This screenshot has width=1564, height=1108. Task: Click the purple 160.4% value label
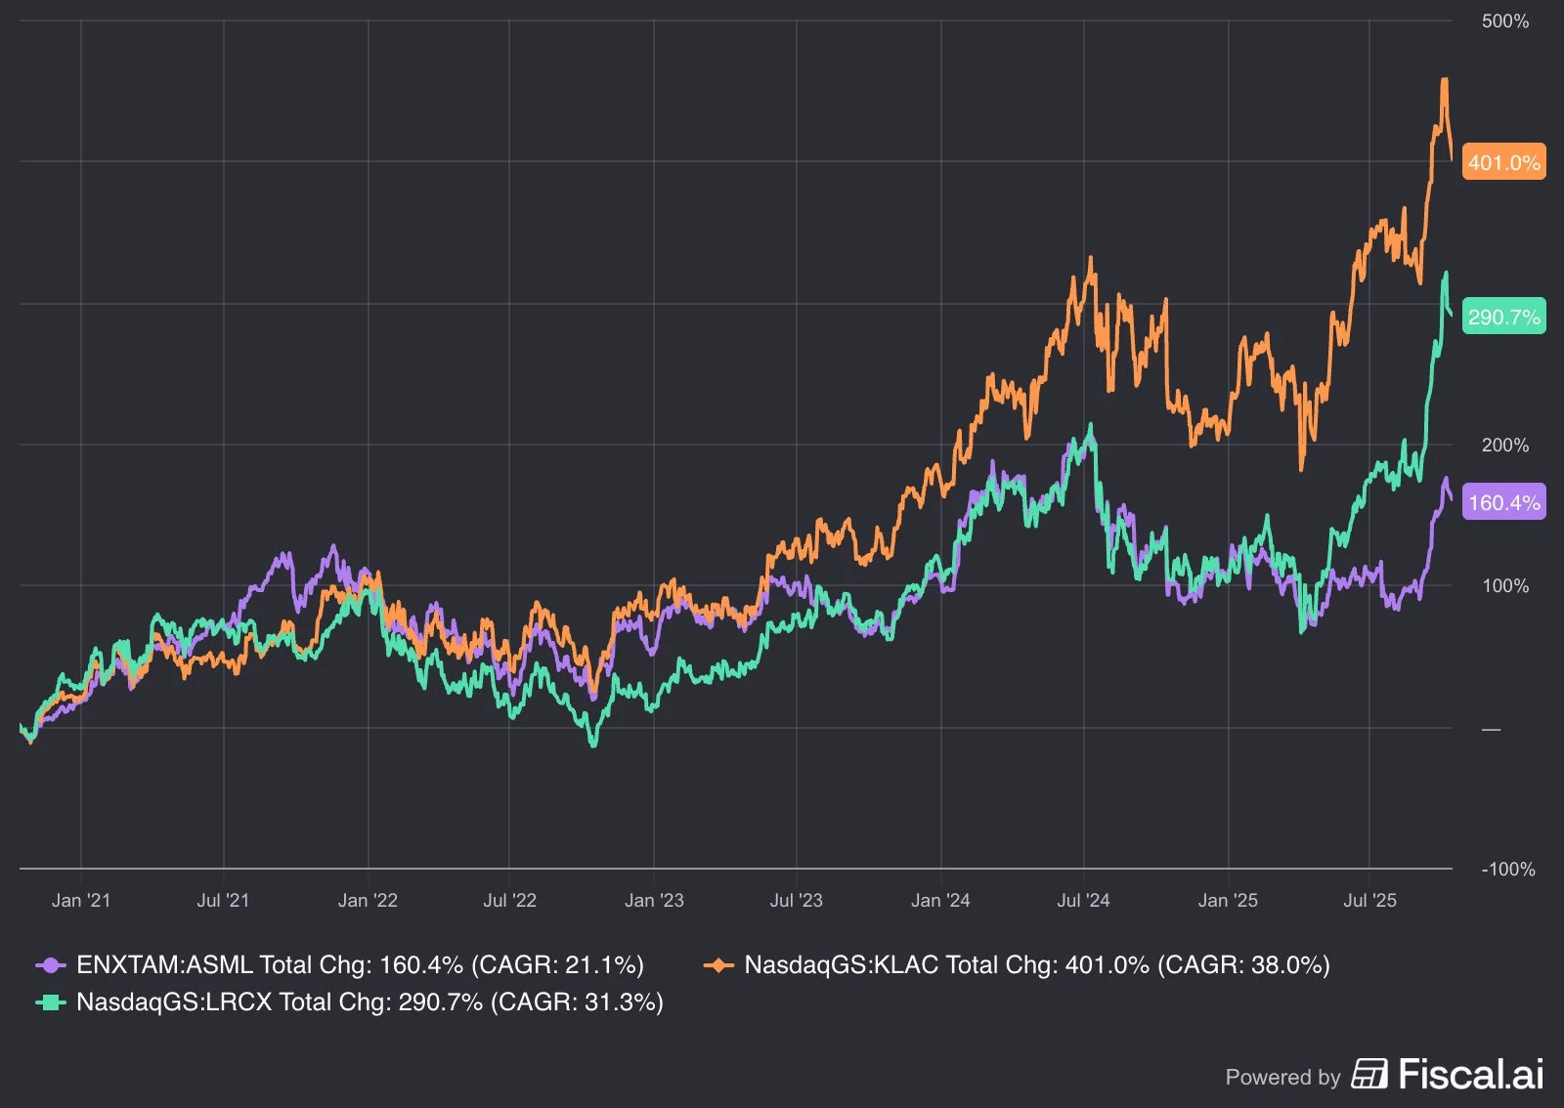click(x=1503, y=502)
